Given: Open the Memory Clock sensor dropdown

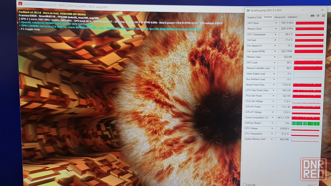Looking at the screenshot, I should [275, 29].
